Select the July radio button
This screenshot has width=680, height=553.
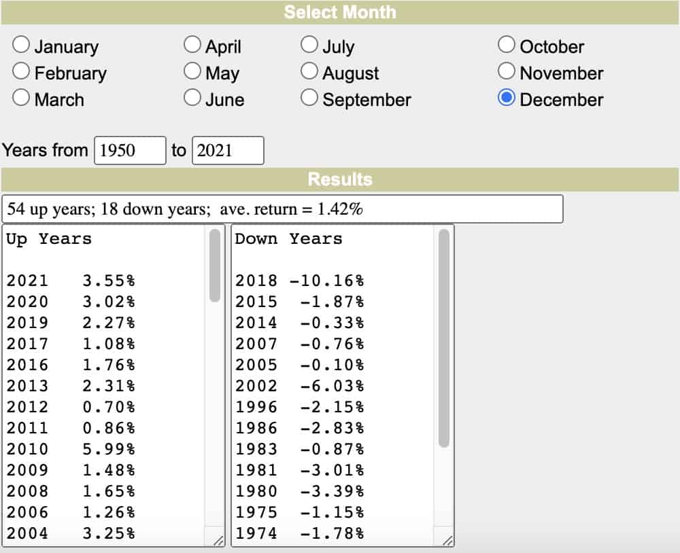309,45
